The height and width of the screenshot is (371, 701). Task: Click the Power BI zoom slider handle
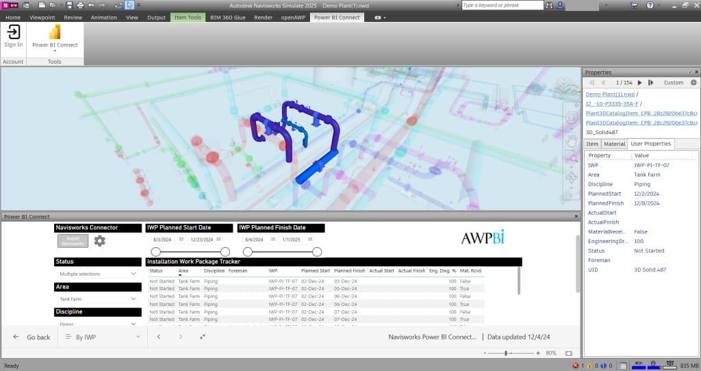pyautogui.click(x=506, y=353)
